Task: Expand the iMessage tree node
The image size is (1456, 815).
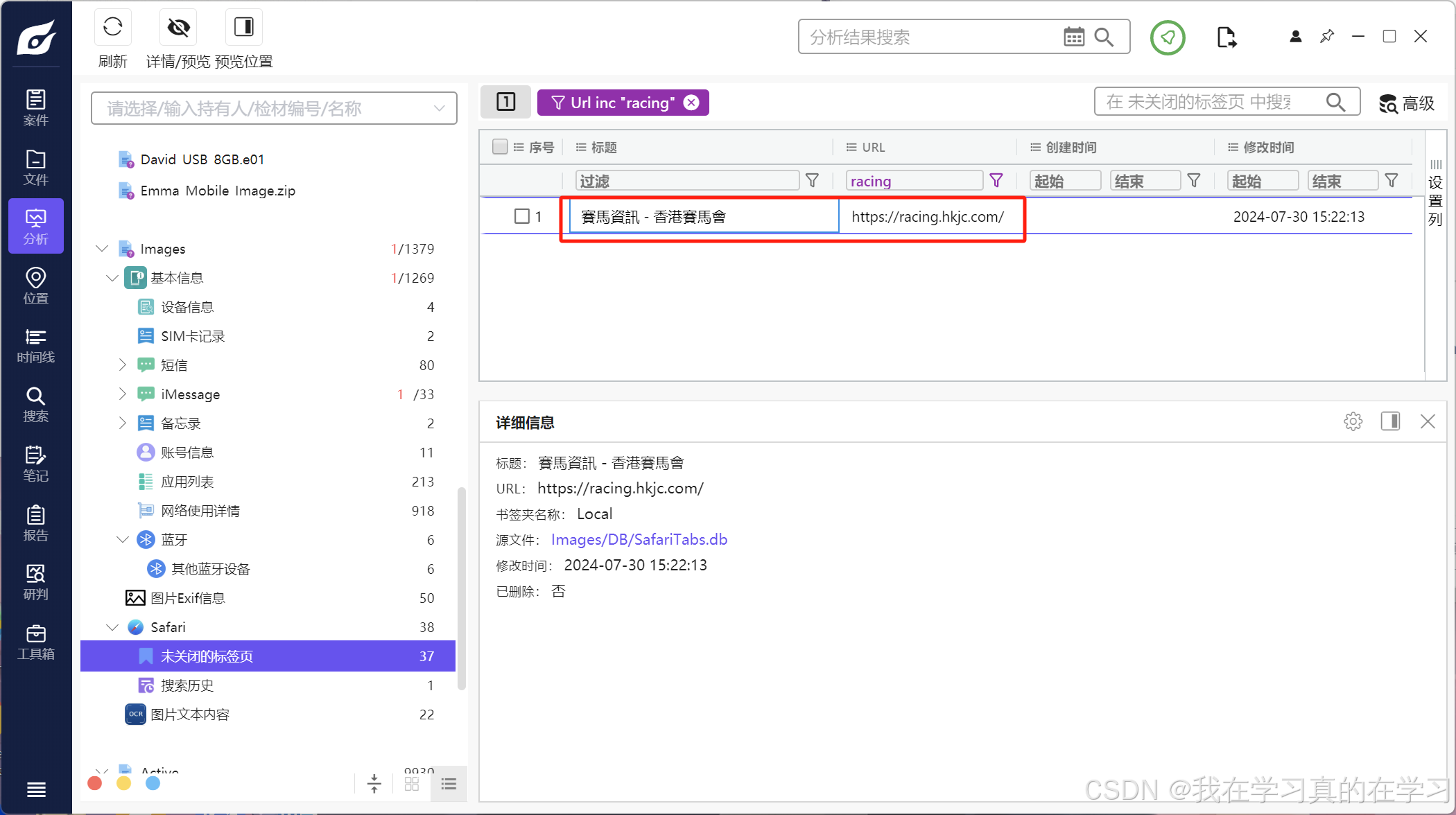Action: pyautogui.click(x=123, y=394)
